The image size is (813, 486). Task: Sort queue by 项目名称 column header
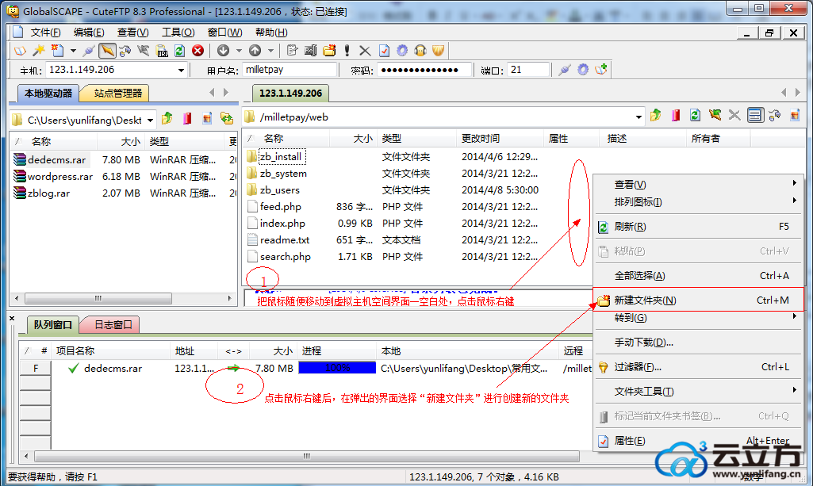110,350
